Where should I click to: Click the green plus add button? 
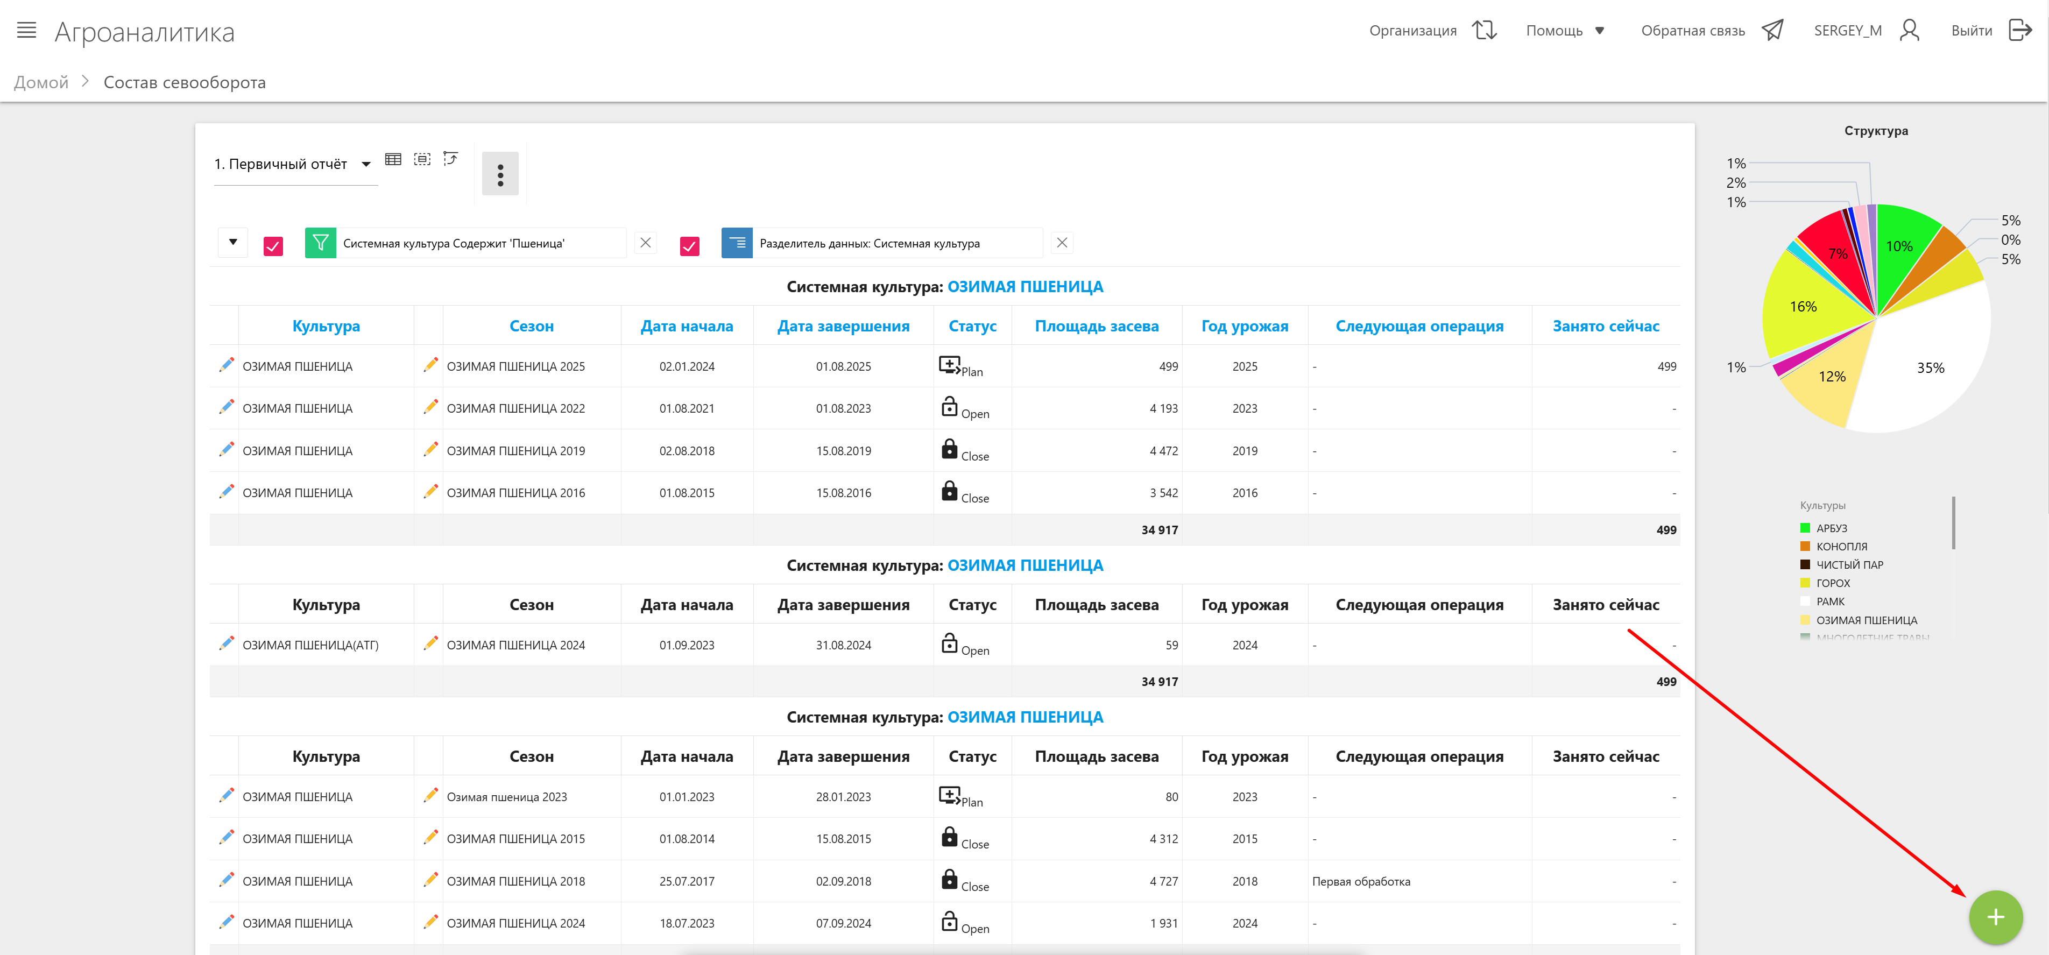tap(1995, 917)
